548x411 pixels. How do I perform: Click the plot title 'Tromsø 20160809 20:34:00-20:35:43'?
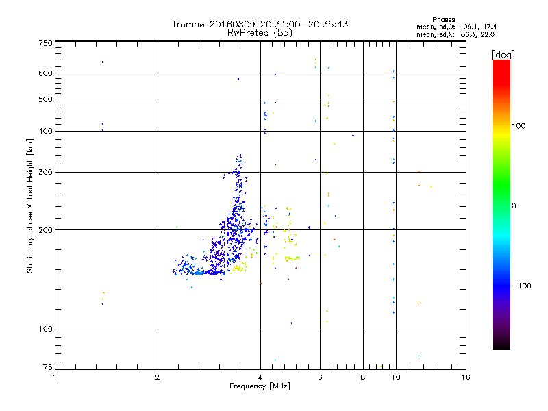point(260,24)
